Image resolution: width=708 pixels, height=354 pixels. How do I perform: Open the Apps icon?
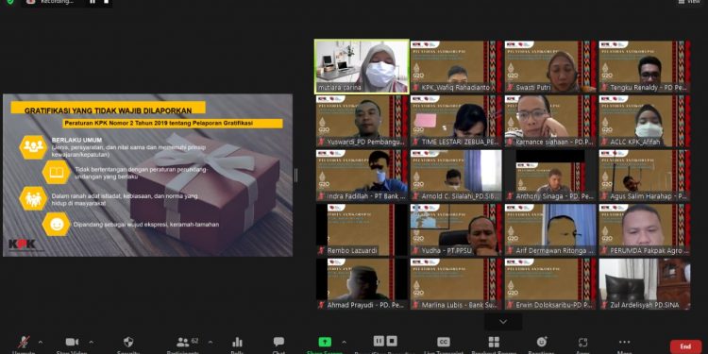coord(583,343)
